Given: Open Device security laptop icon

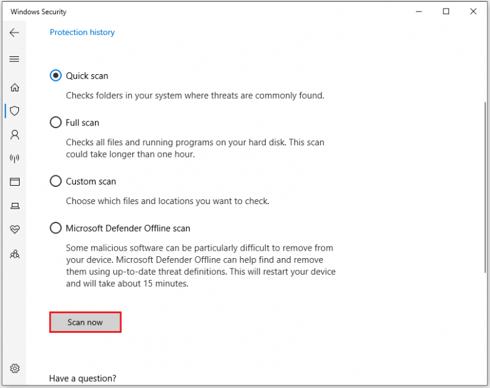Looking at the screenshot, I should pyautogui.click(x=15, y=206).
